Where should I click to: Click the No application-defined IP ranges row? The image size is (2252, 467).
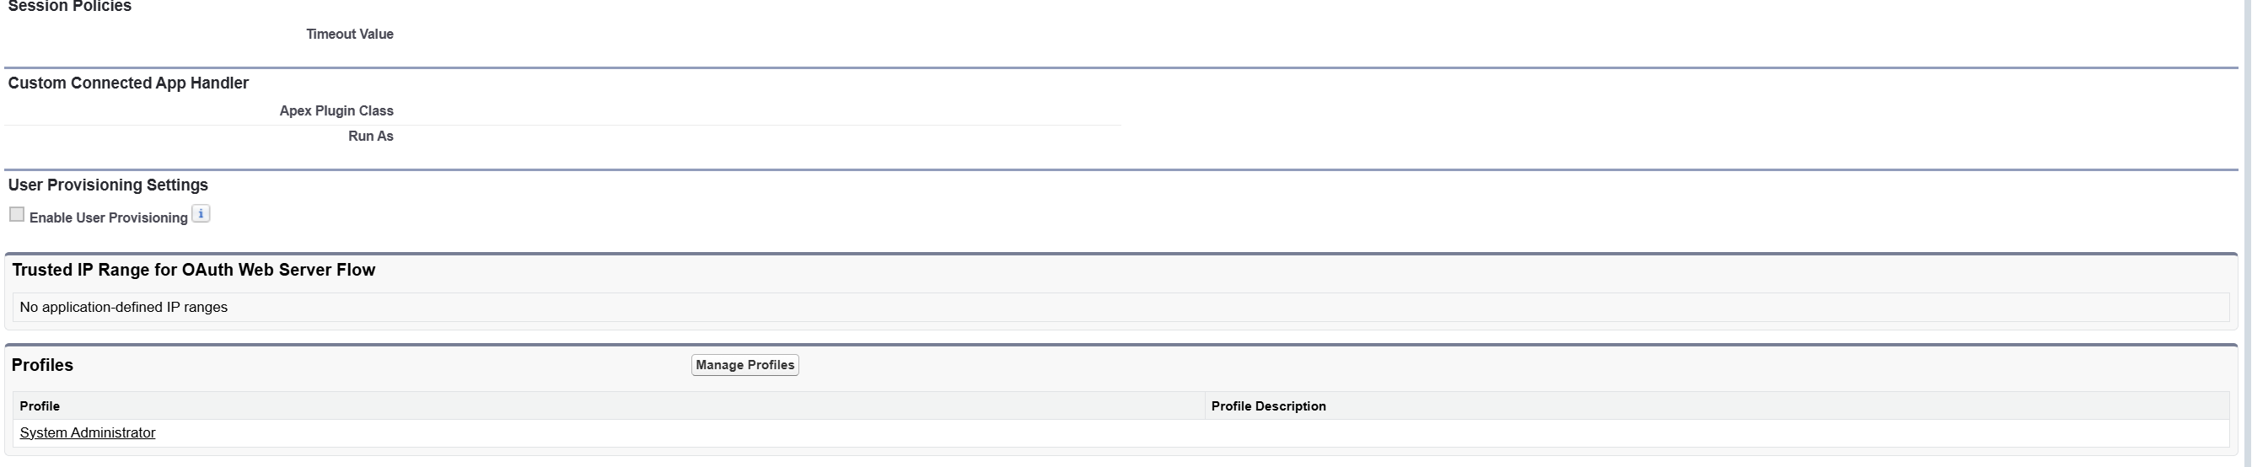click(x=1121, y=307)
